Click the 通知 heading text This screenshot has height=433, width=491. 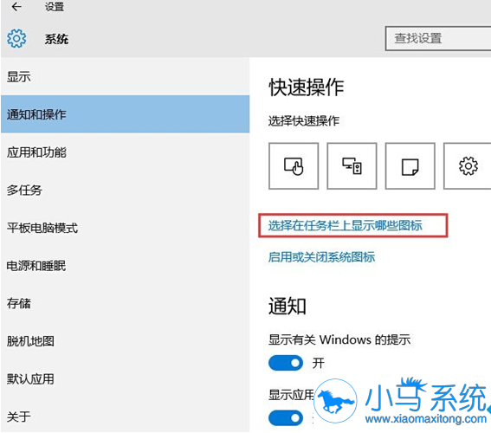pos(287,306)
